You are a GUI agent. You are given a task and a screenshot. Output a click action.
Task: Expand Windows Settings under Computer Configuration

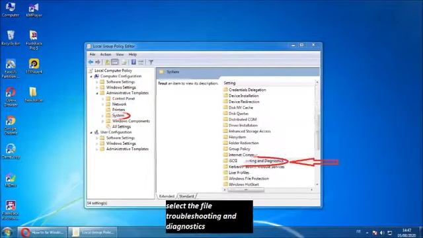[97, 88]
